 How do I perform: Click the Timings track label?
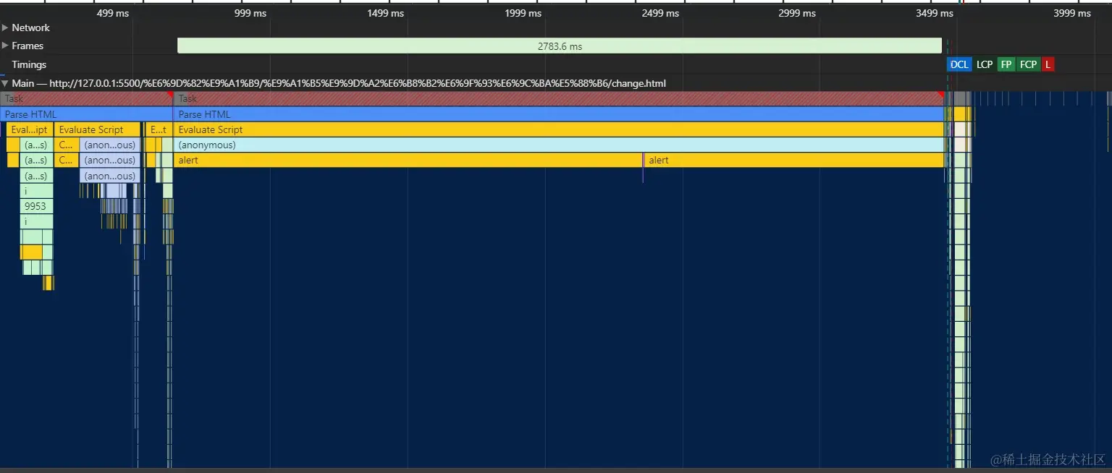pos(29,64)
